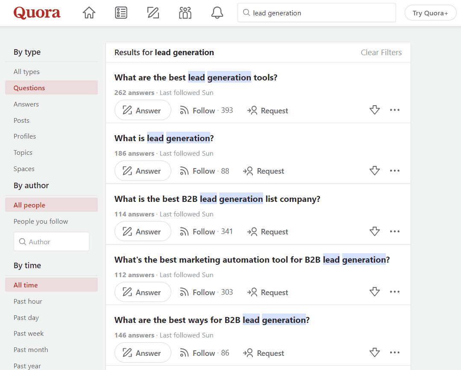Downvote the best lead generation tools question
The image size is (461, 370).
[x=375, y=110]
